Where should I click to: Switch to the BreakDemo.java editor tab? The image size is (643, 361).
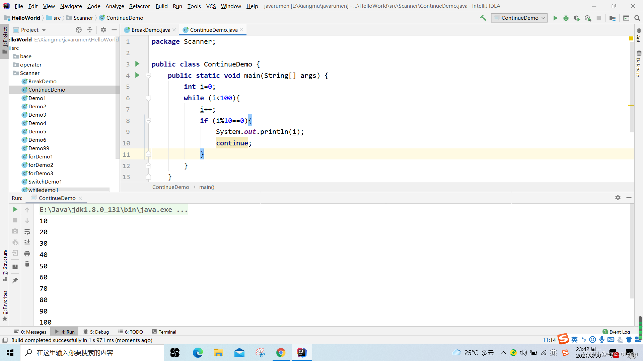(x=150, y=30)
